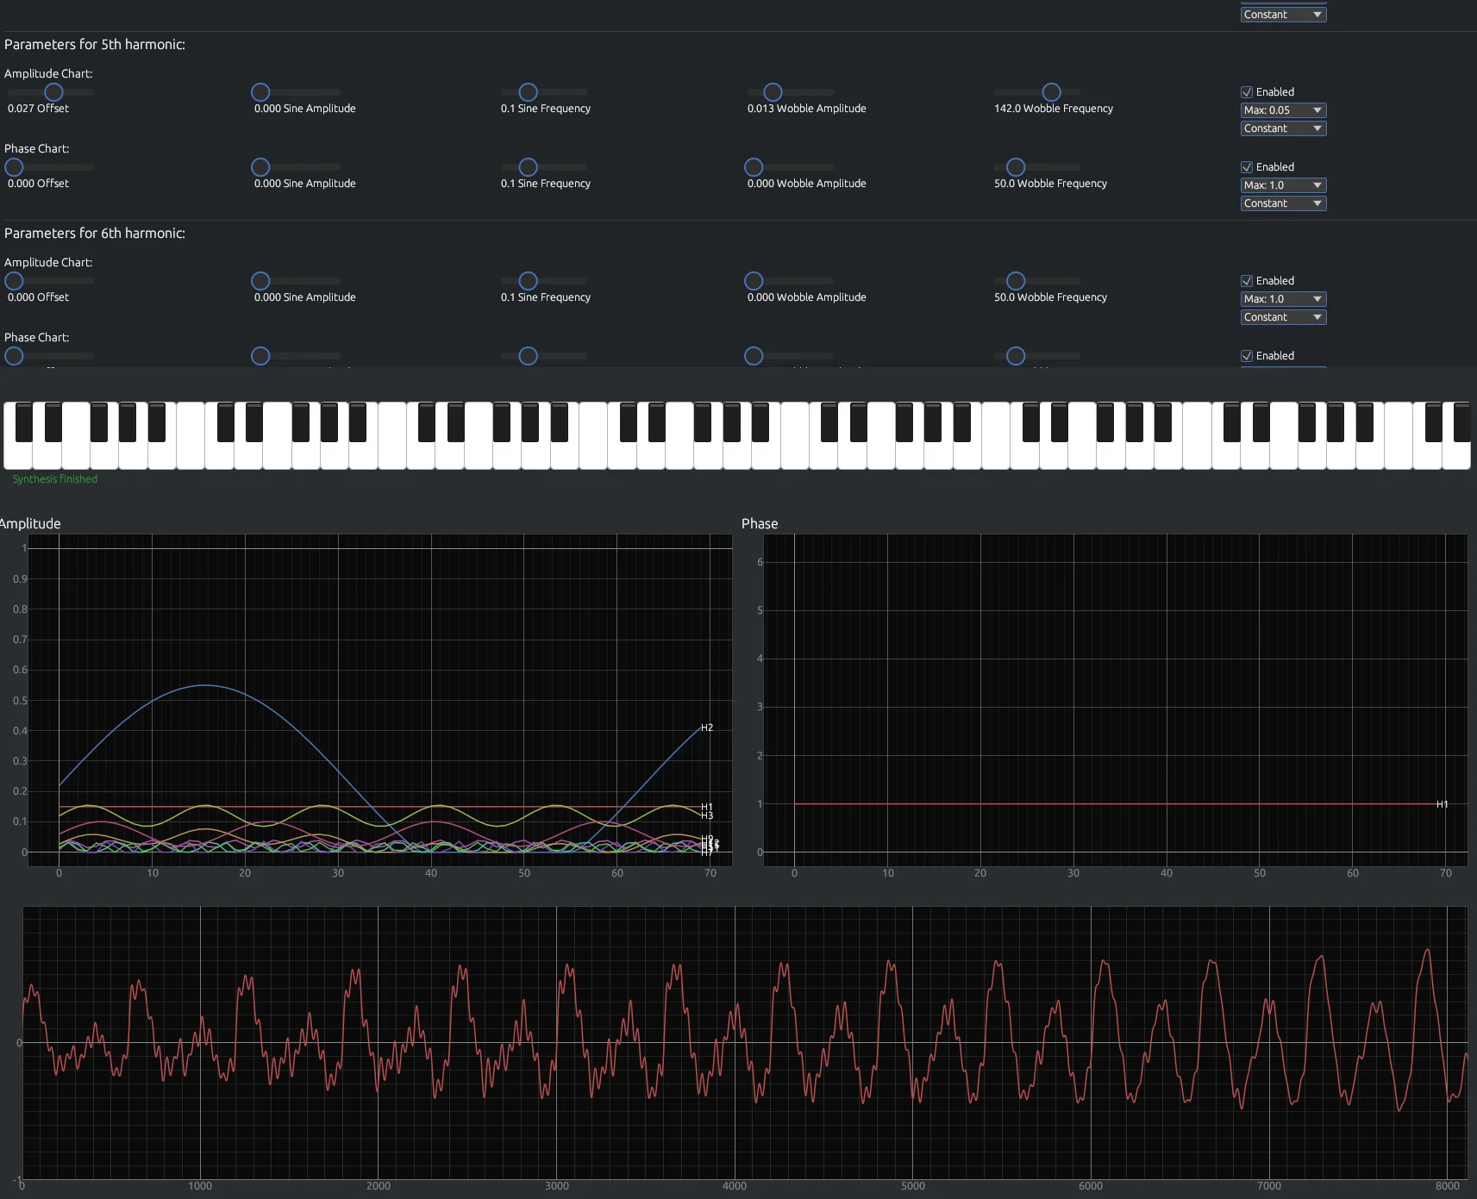Toggle Enabled for 5th harmonic amplitude chart
Image resolution: width=1477 pixels, height=1199 pixels.
point(1247,92)
